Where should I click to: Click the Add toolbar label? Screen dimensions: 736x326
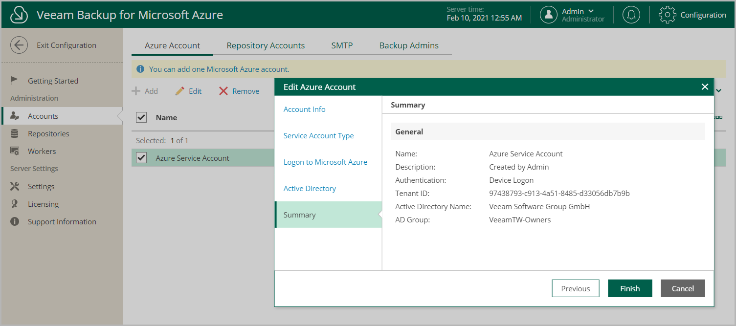pos(151,91)
